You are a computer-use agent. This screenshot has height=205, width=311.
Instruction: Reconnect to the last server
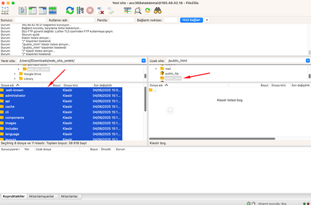click(x=110, y=10)
